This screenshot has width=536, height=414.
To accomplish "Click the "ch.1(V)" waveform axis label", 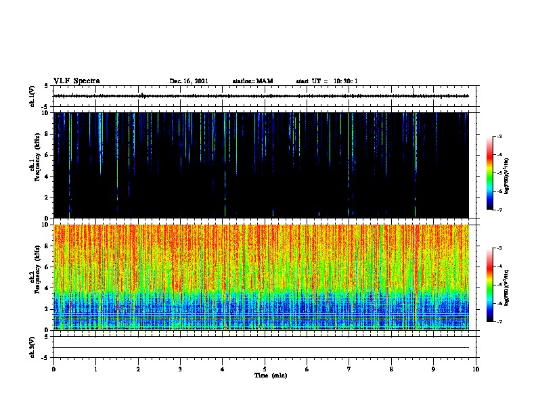I will pos(32,96).
